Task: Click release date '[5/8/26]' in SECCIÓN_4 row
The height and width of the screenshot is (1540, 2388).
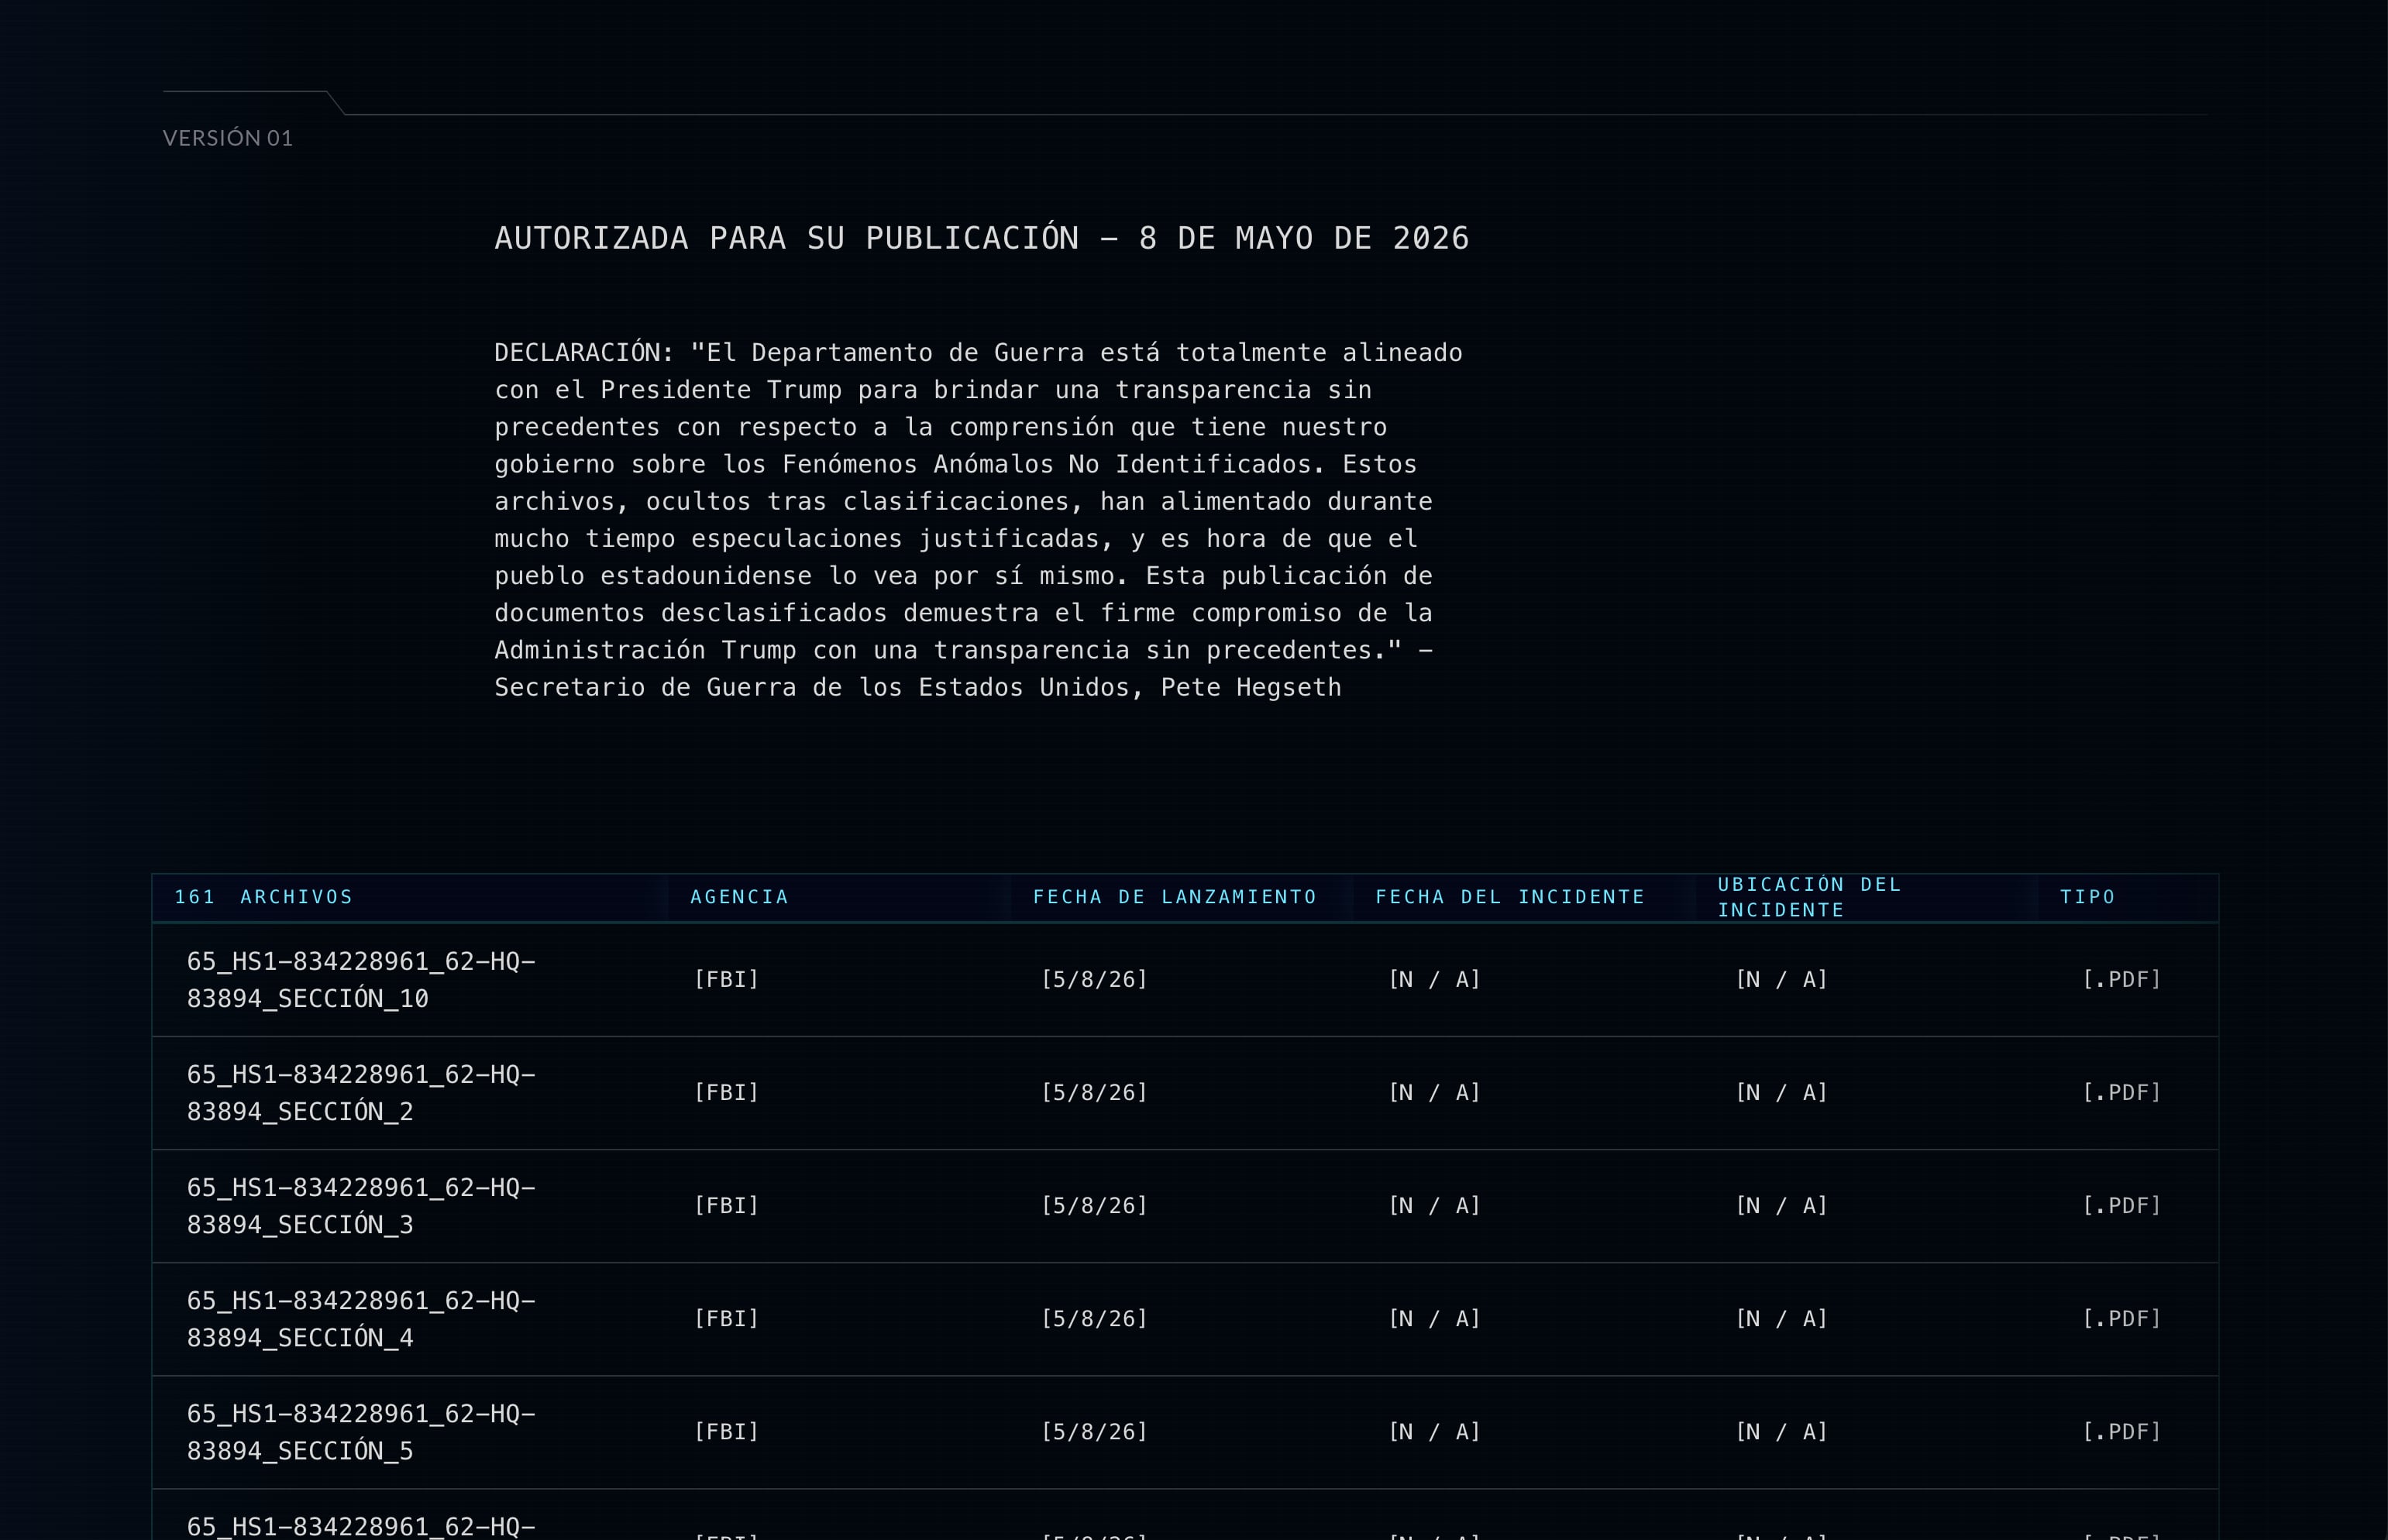Action: [1095, 1318]
